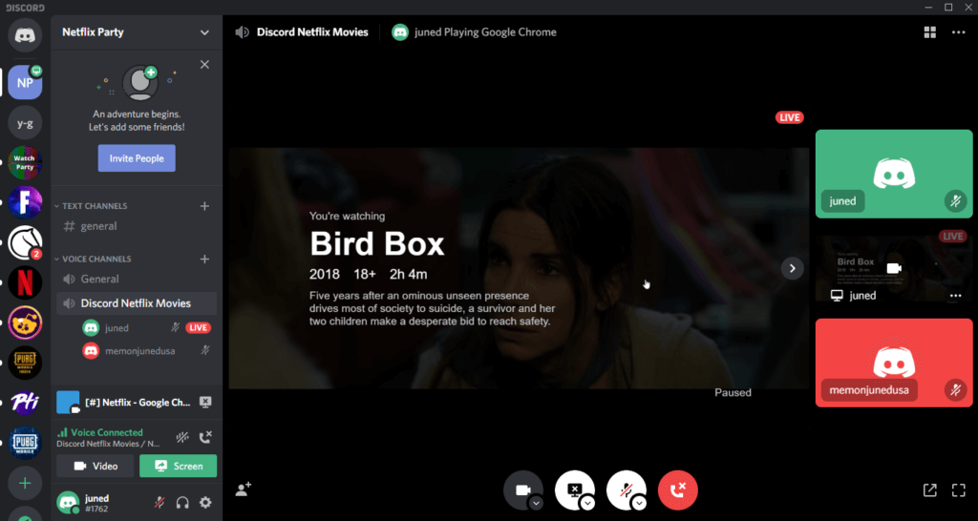Screen dimensions: 978x521
Task: Open Discord home direct messages icon
Action: (25, 35)
